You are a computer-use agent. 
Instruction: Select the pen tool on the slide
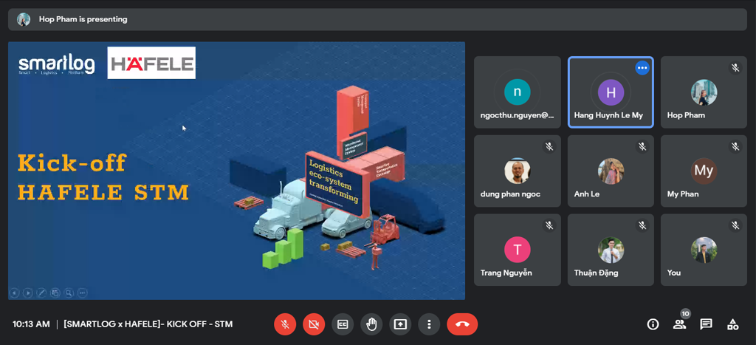tap(41, 293)
